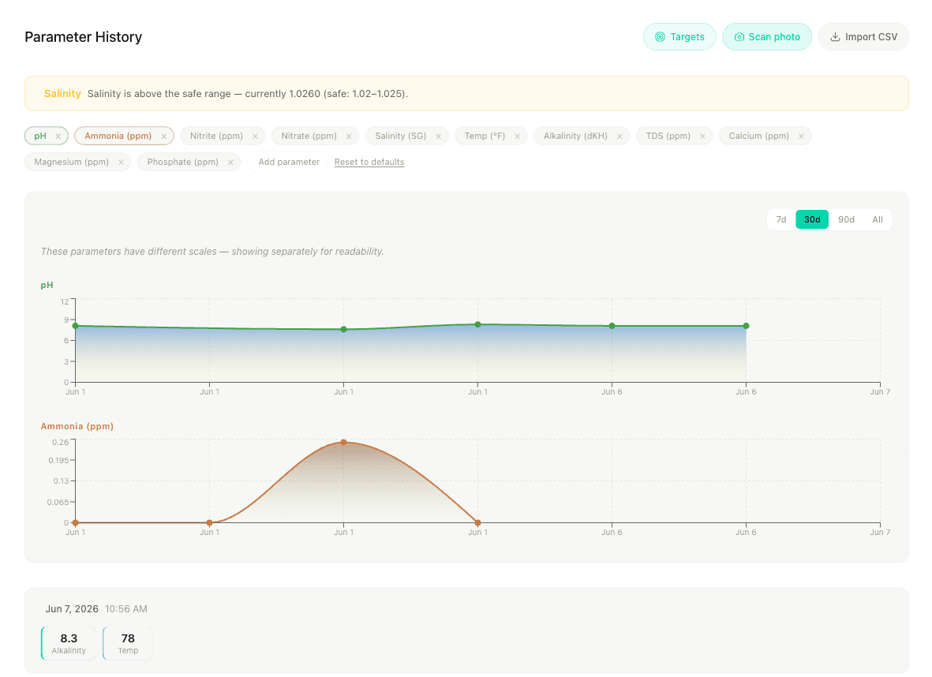Toggle the Nitrate (ppm) parameter label
The image size is (932, 677).
coord(309,137)
